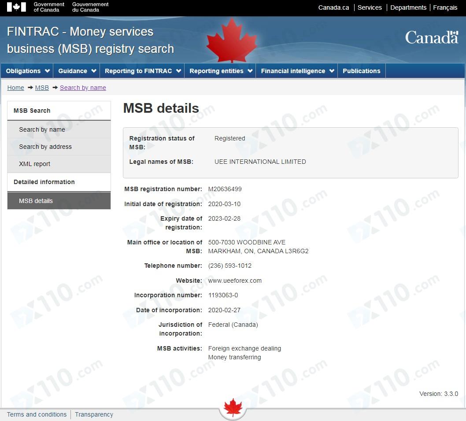Open Terms and conditions footer link

37,414
